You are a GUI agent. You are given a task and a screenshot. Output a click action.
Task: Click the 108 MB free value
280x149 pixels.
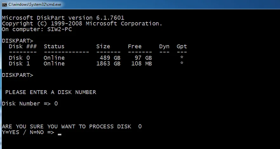tap(142, 64)
